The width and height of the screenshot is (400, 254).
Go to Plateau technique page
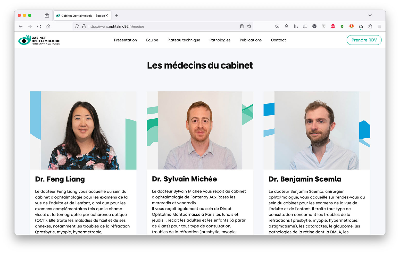coord(184,40)
